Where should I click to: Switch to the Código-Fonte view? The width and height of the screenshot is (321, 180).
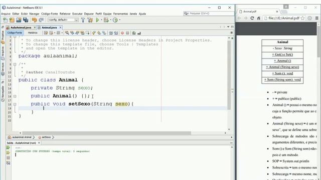tap(15, 32)
